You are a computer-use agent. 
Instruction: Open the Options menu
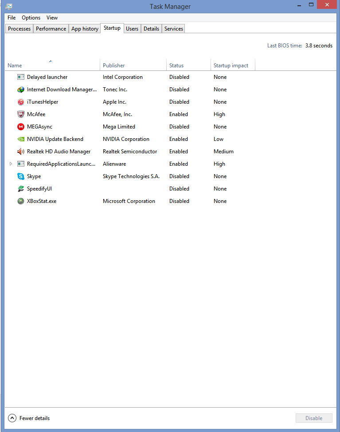(x=31, y=18)
